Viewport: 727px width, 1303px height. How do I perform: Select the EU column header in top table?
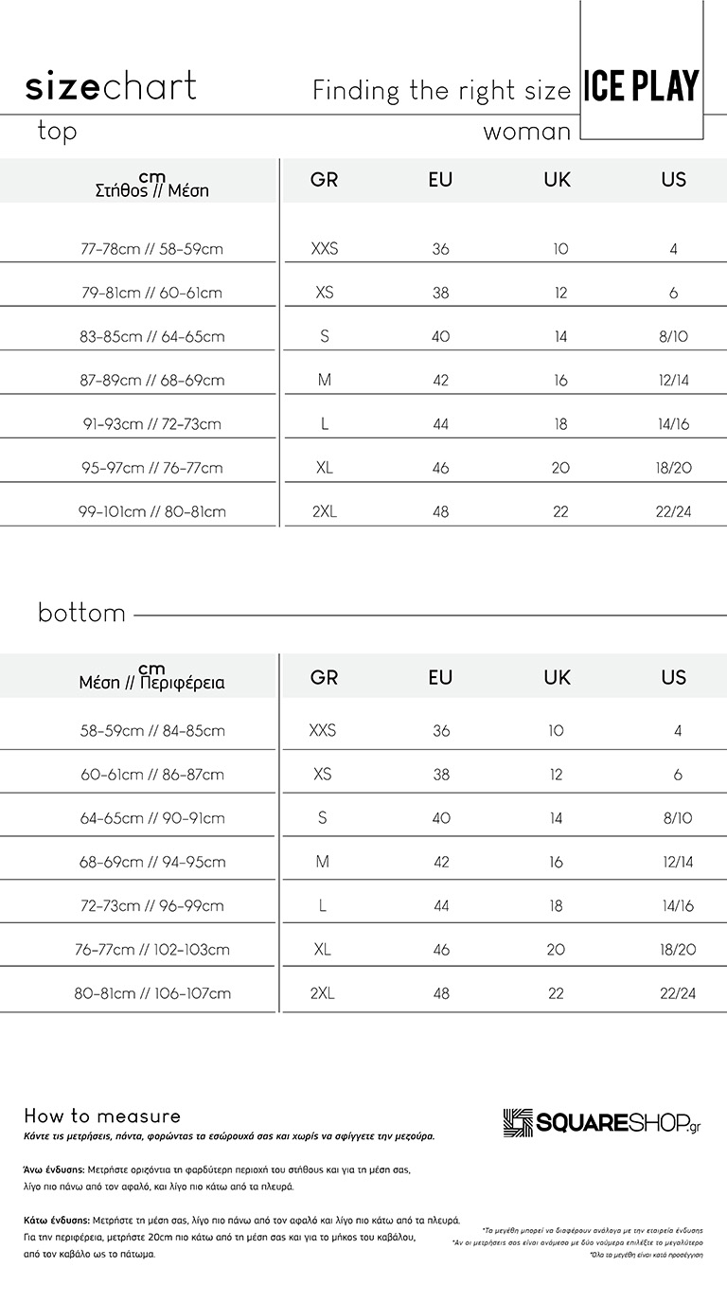(440, 180)
